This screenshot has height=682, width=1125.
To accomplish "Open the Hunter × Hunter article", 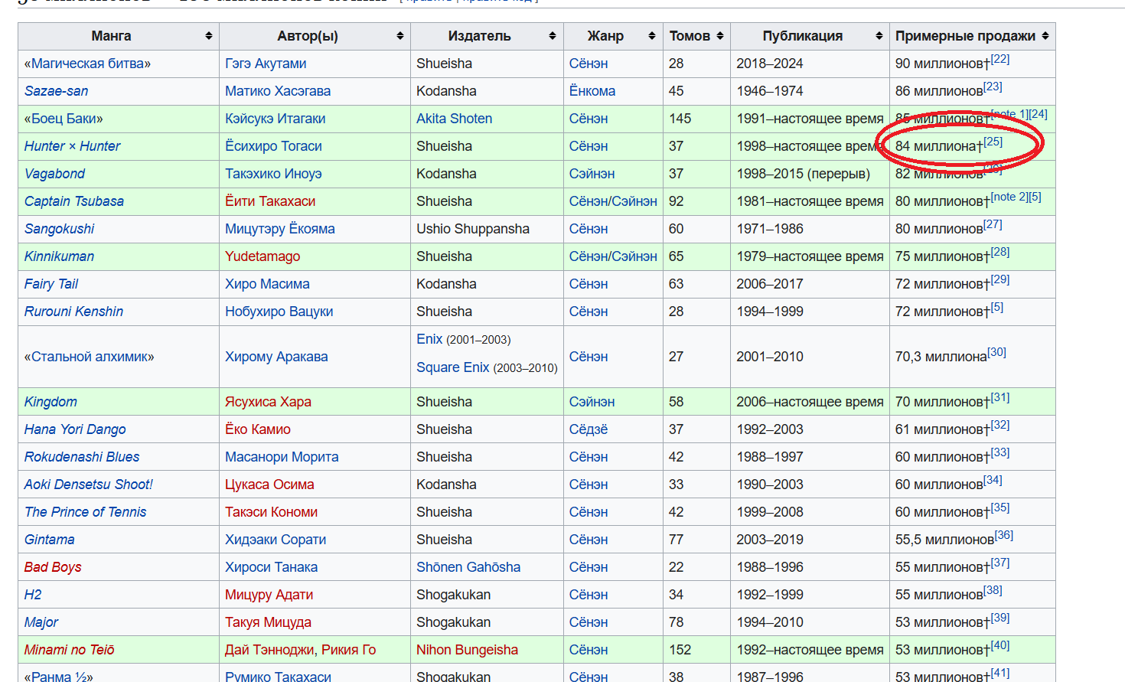I will coord(73,146).
